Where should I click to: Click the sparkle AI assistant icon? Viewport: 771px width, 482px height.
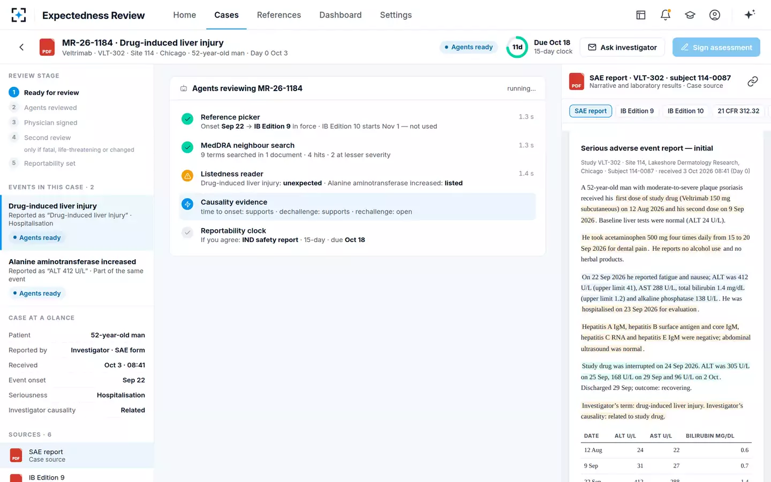coord(750,14)
